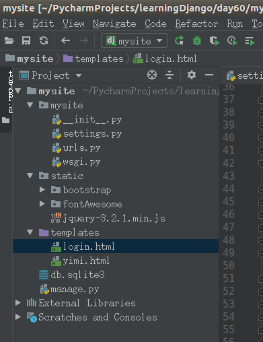
Task: Click the green Run button
Action: pos(180,40)
